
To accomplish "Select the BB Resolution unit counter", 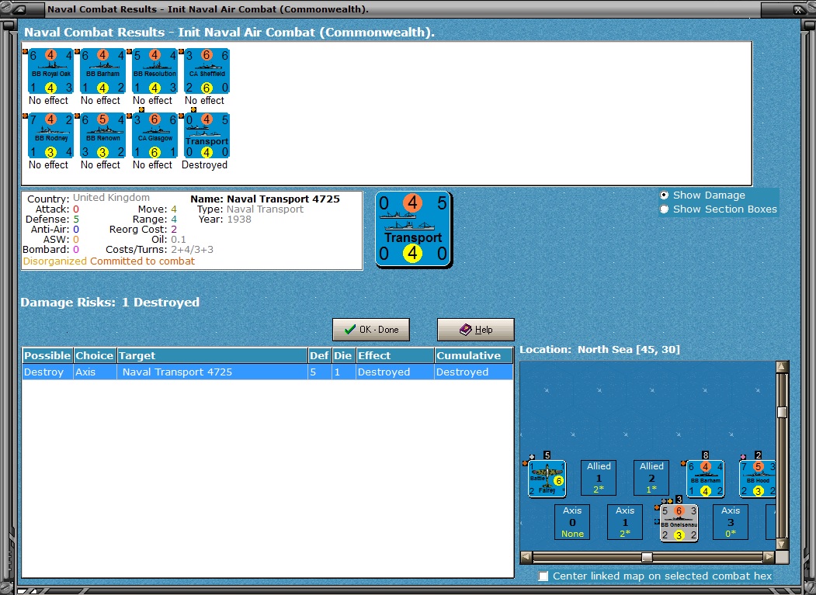I will point(155,71).
